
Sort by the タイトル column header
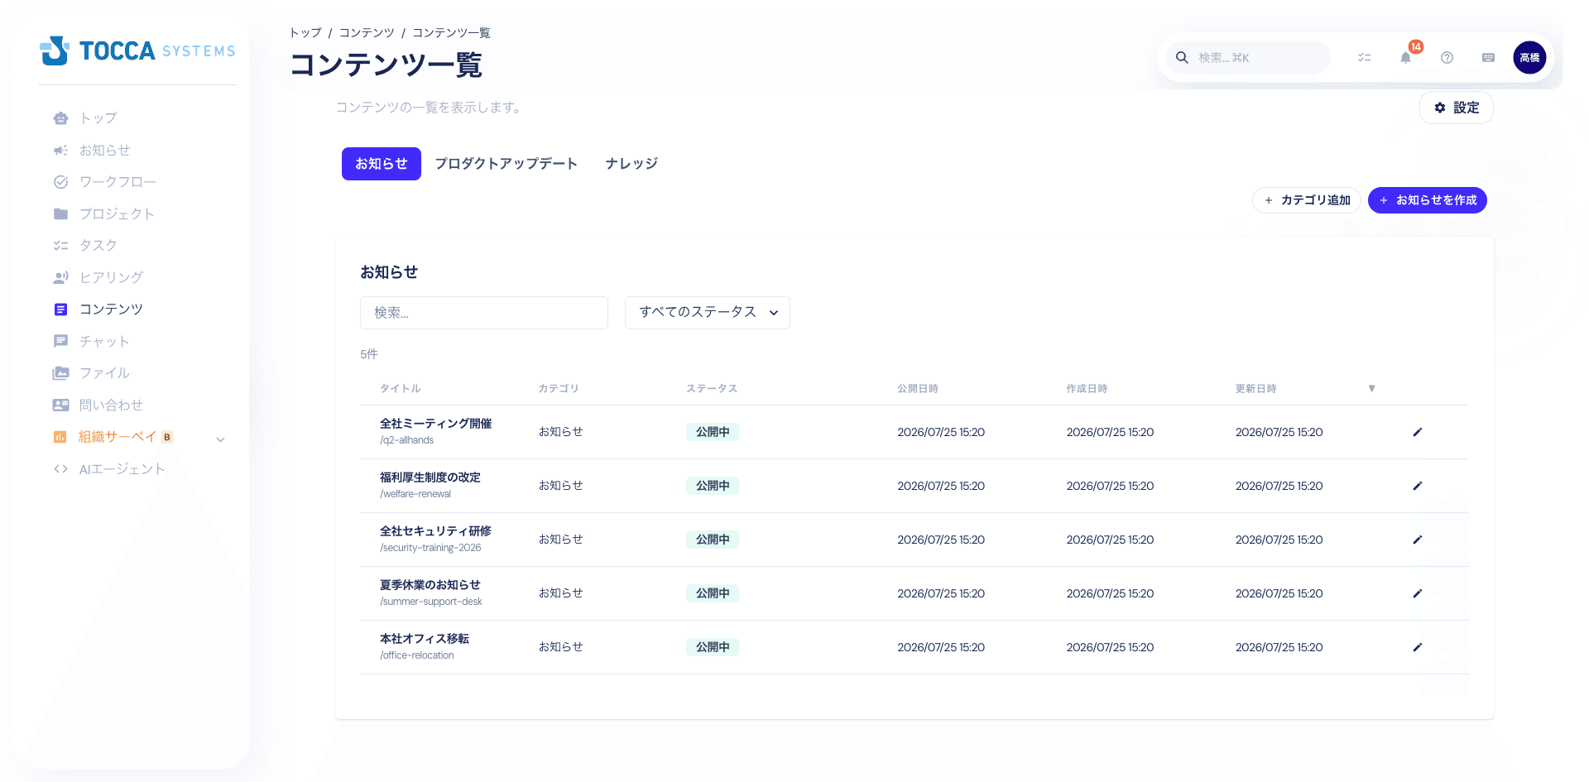401,388
